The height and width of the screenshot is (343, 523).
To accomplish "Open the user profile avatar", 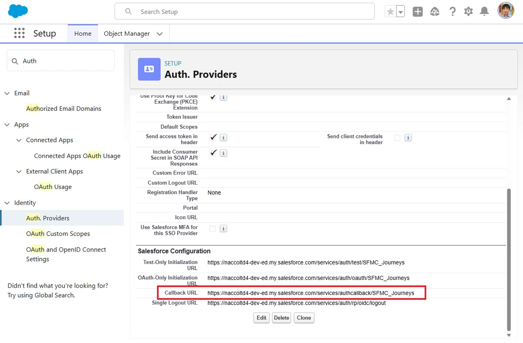I will [506, 11].
